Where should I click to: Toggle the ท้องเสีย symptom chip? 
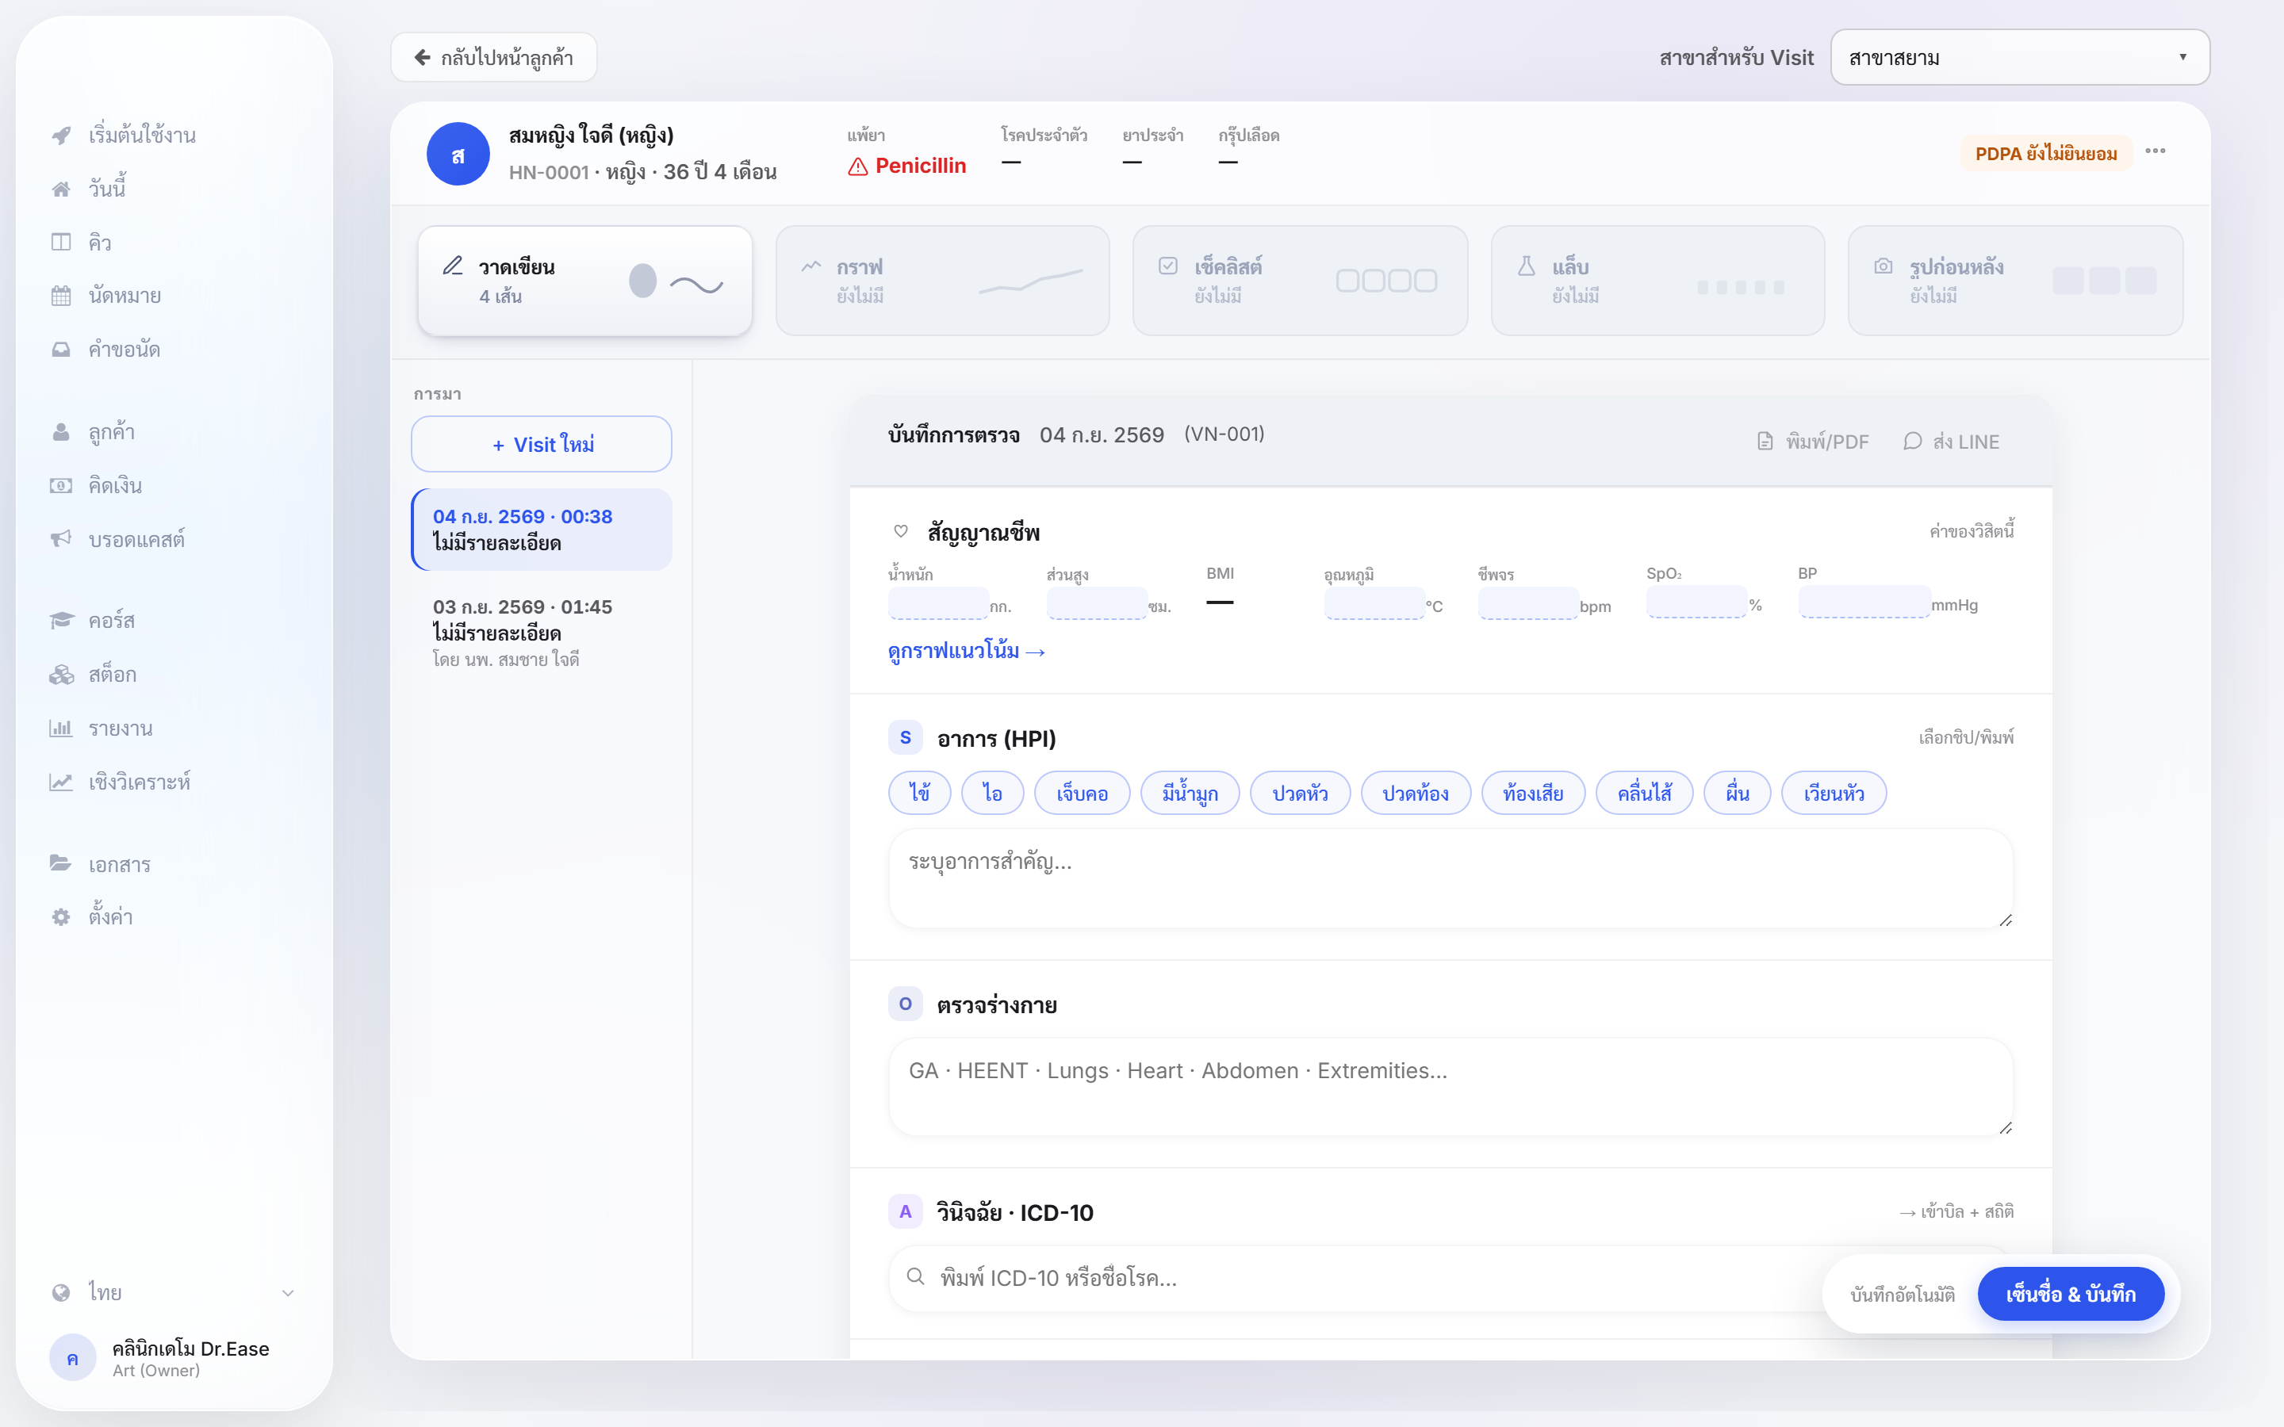(1533, 793)
